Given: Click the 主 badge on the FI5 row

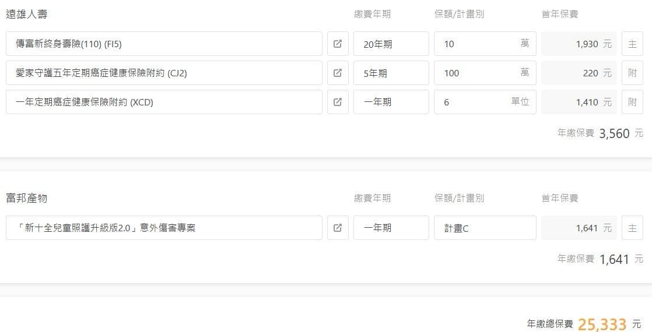Looking at the screenshot, I should pyautogui.click(x=632, y=44).
